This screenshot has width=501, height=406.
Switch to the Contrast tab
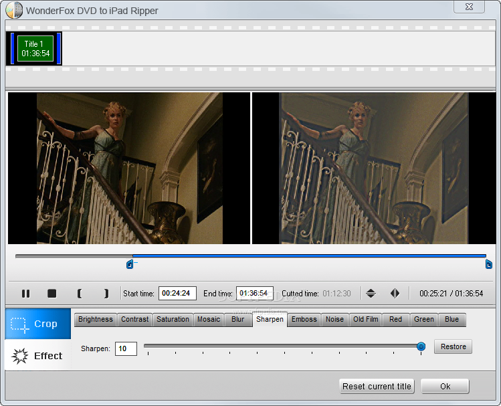(x=135, y=320)
